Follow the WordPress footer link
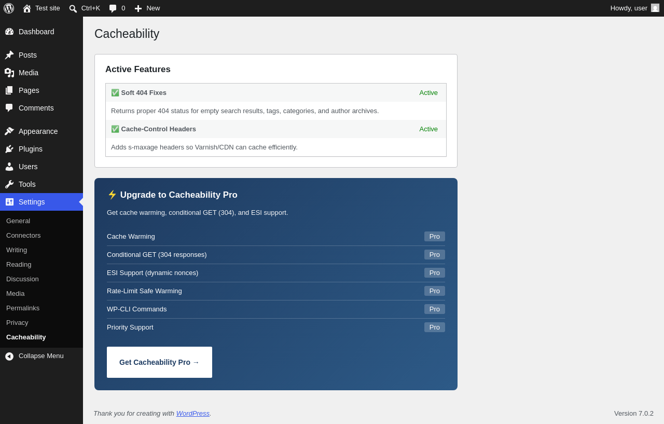This screenshot has width=664, height=424. [193, 413]
